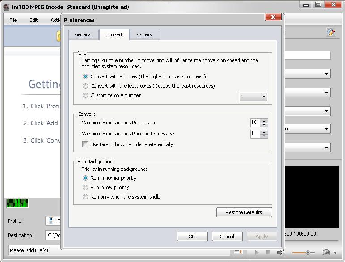
Task: Take a snapshot with the camera icon
Action: [326, 252]
